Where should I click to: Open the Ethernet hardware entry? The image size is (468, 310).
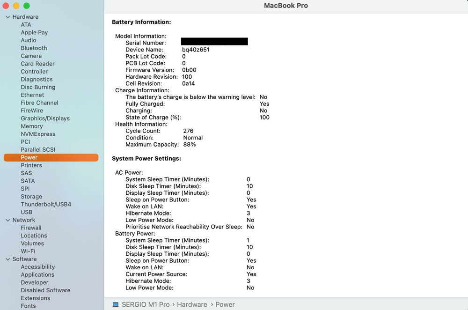[32, 95]
